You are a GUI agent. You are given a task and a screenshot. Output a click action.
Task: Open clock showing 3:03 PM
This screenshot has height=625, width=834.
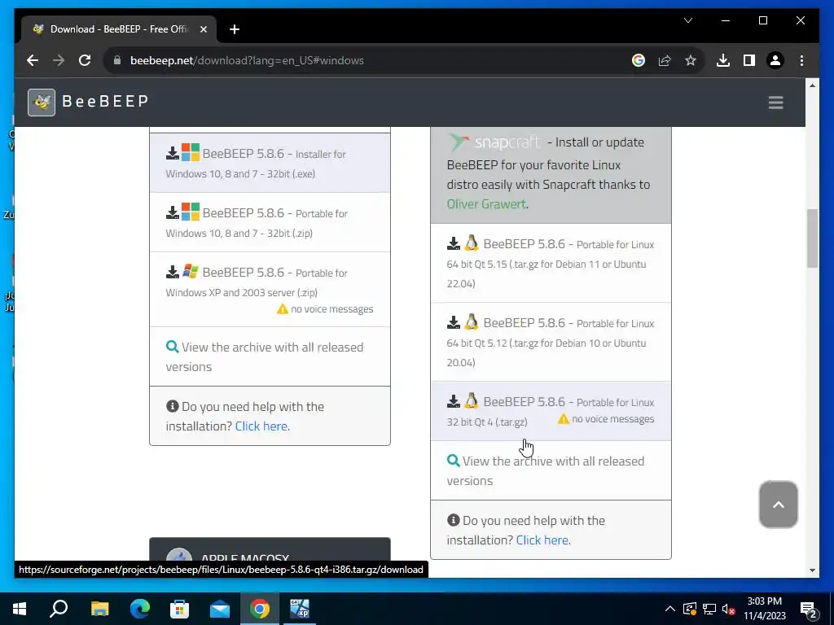coord(764,609)
